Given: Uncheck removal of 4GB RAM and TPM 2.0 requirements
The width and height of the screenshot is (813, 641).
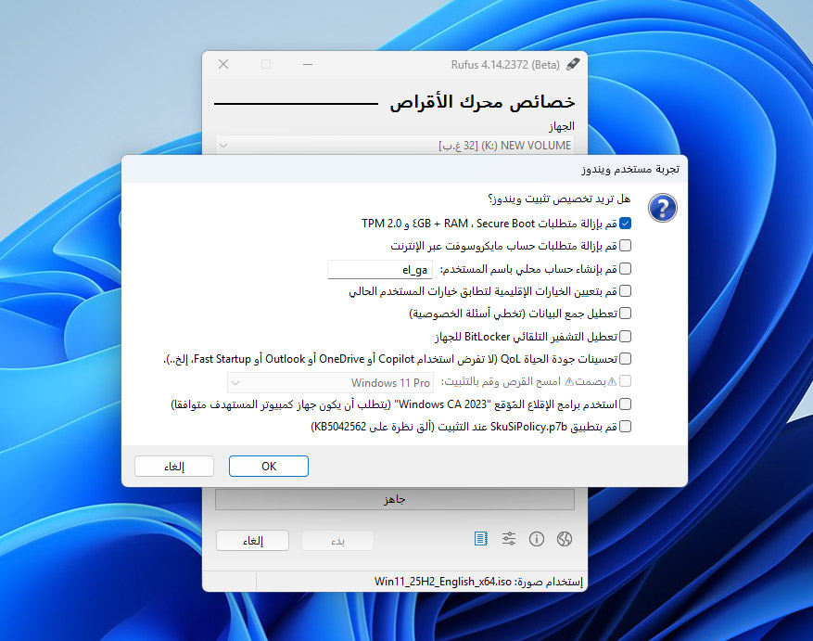Looking at the screenshot, I should coord(627,223).
